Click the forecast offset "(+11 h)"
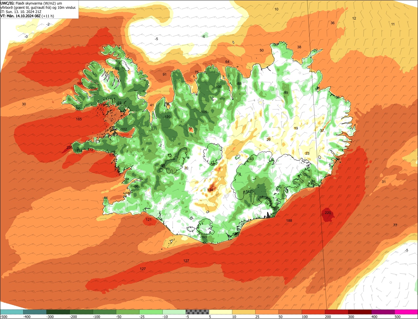Image resolution: width=418 pixels, height=319 pixels. click(x=48, y=16)
